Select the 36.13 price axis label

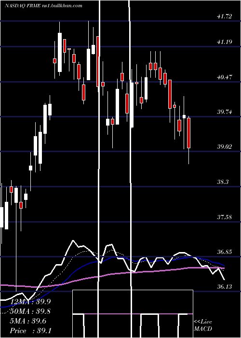(225, 287)
